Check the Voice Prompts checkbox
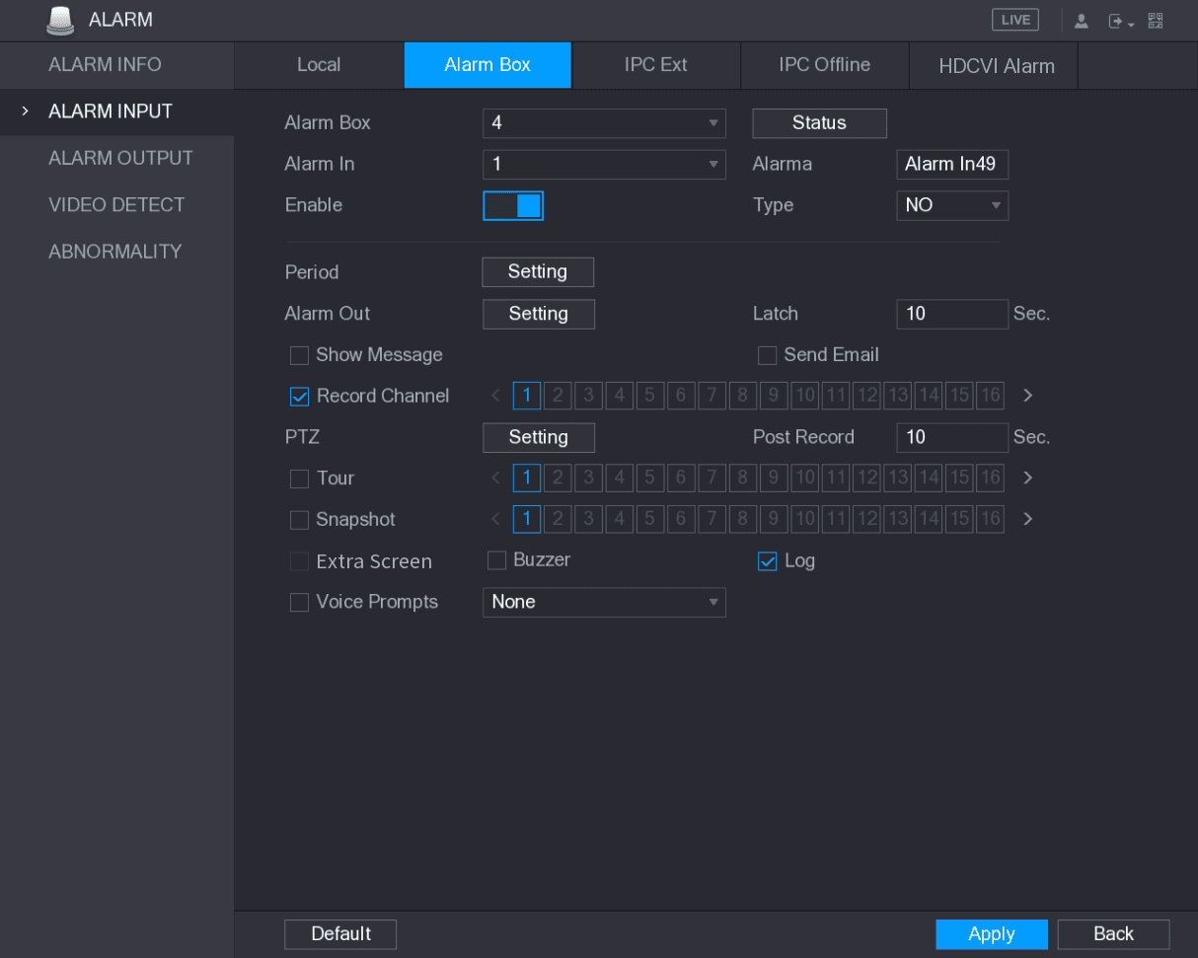 (300, 603)
